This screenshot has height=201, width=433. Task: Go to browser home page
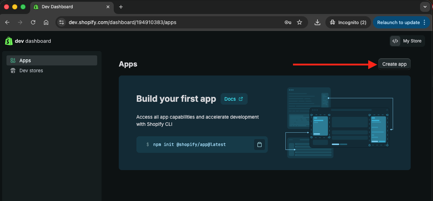pos(46,22)
